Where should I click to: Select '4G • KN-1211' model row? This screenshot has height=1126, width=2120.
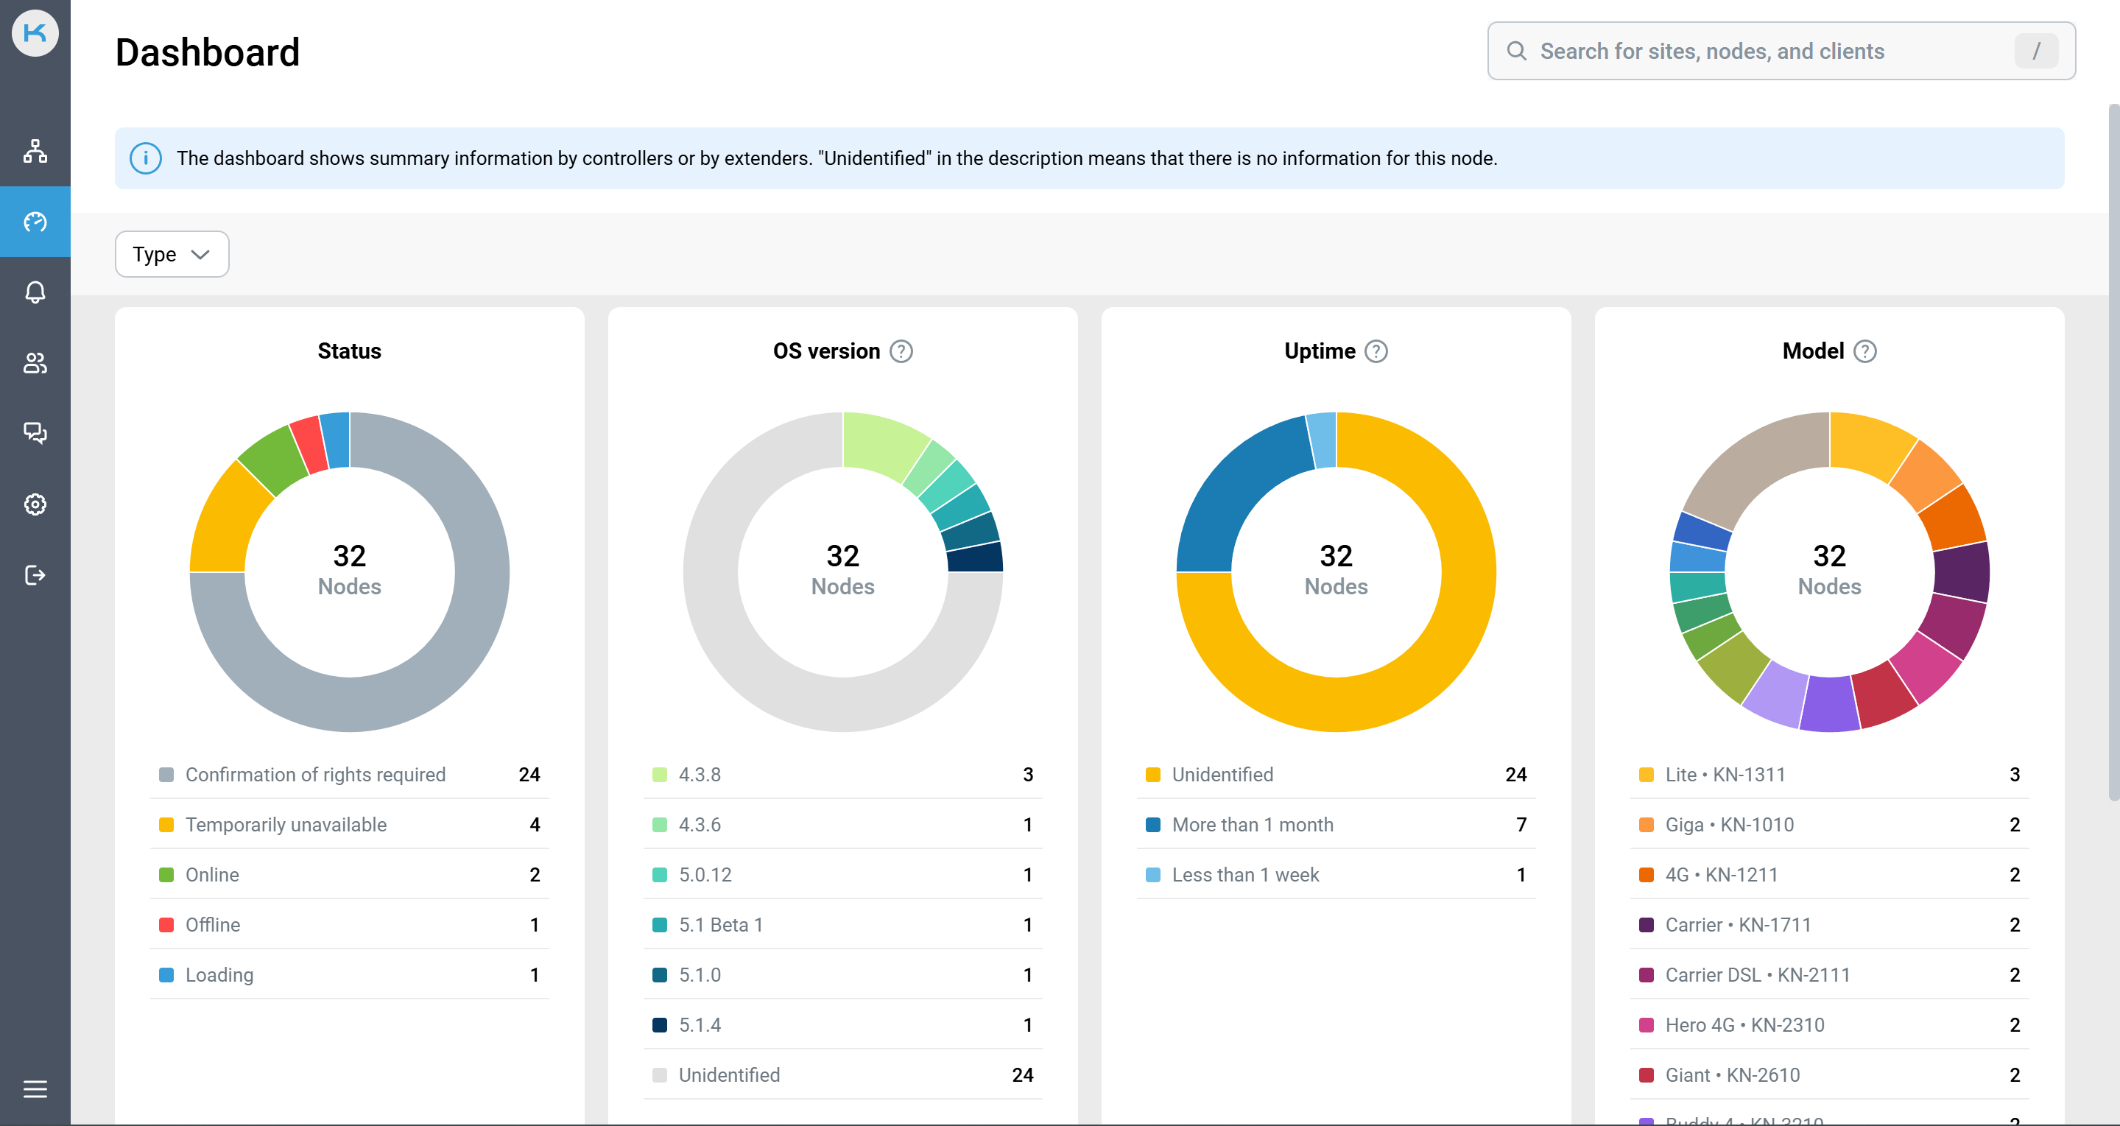tap(1829, 875)
